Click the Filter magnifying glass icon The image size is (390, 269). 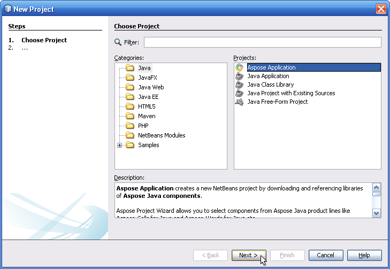(x=118, y=42)
